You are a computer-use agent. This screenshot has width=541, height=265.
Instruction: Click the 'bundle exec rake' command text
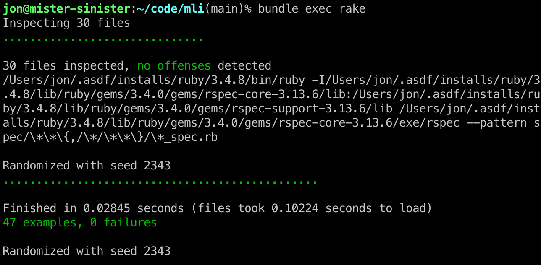point(312,9)
